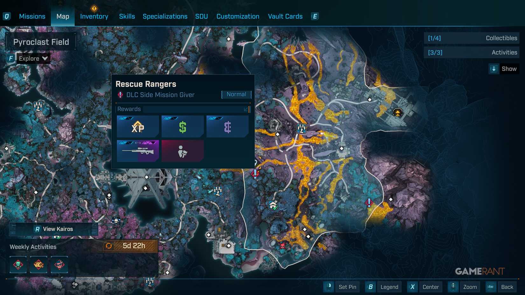The height and width of the screenshot is (295, 525).
Task: Open the green skull weekly activity
Action: tap(18, 264)
